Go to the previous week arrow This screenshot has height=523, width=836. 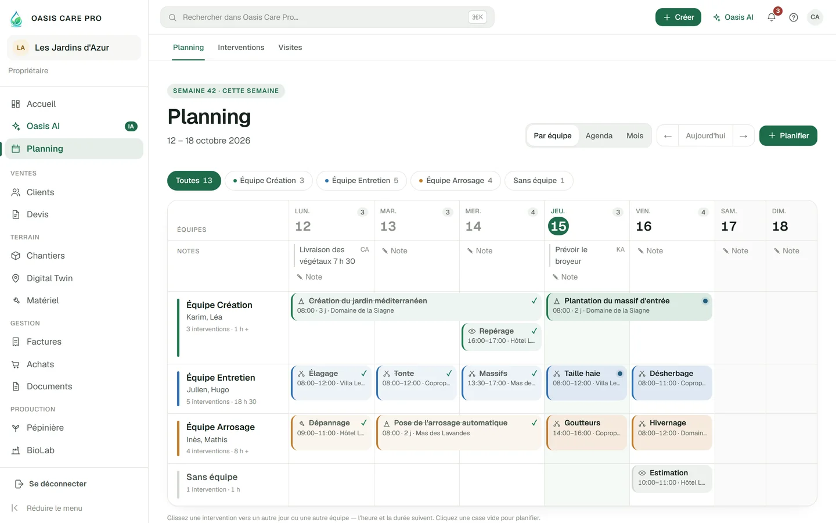pyautogui.click(x=668, y=136)
